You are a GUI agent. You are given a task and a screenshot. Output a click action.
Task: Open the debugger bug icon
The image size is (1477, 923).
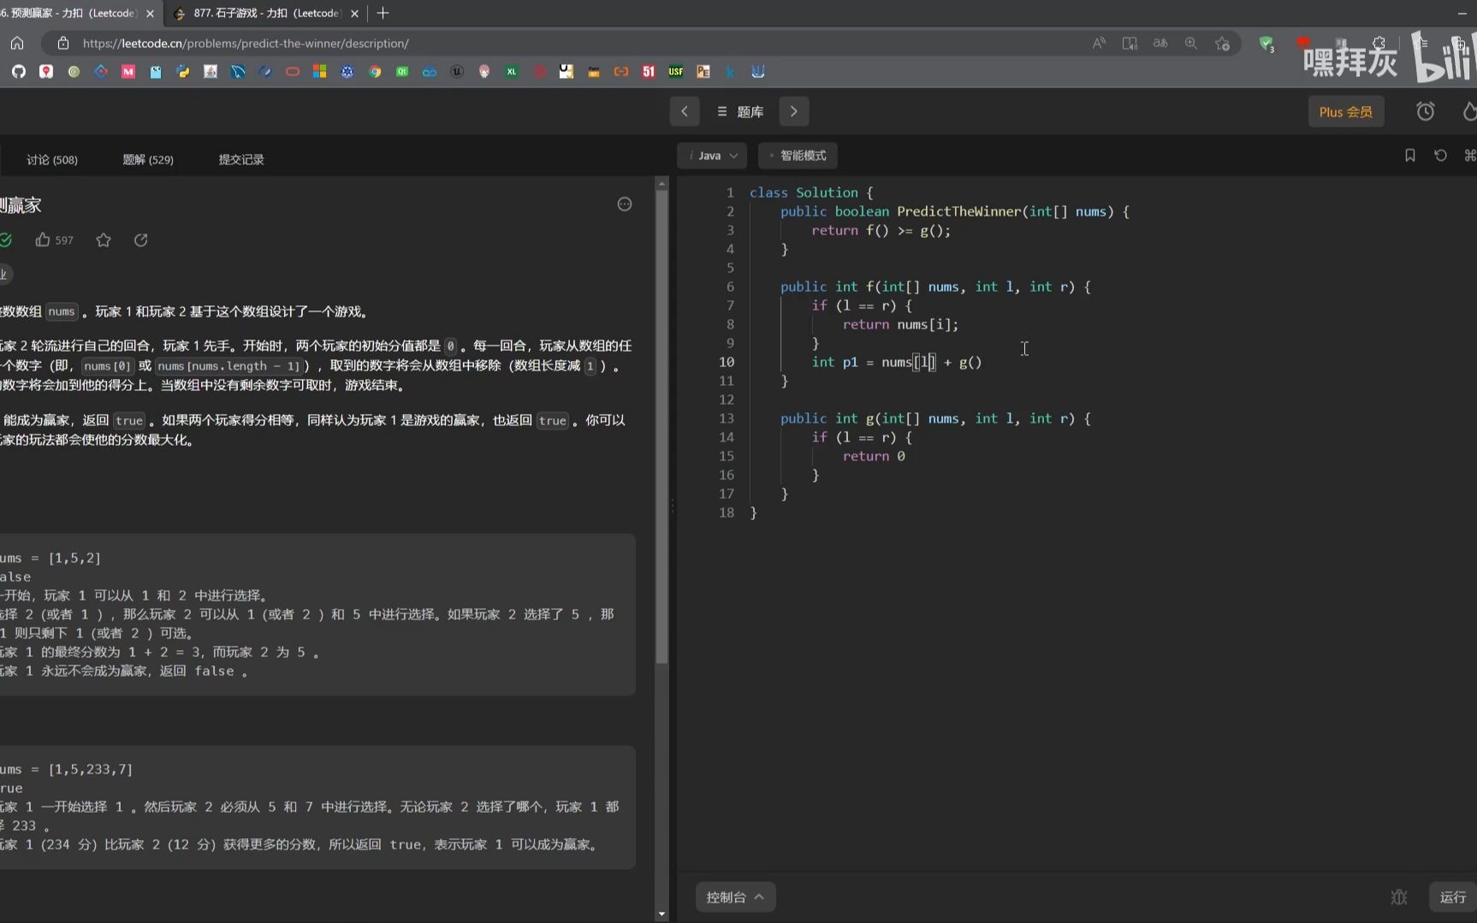point(1399,896)
